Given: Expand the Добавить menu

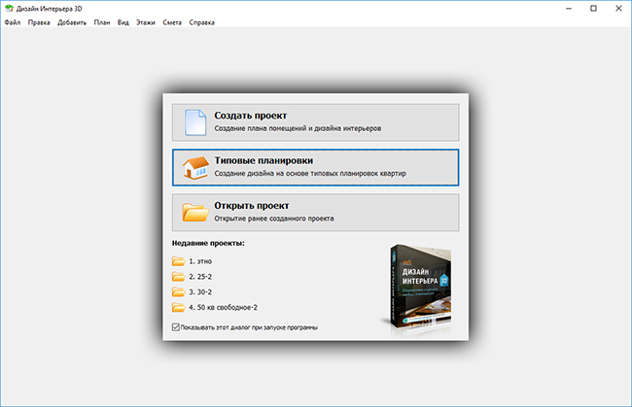Looking at the screenshot, I should (72, 22).
